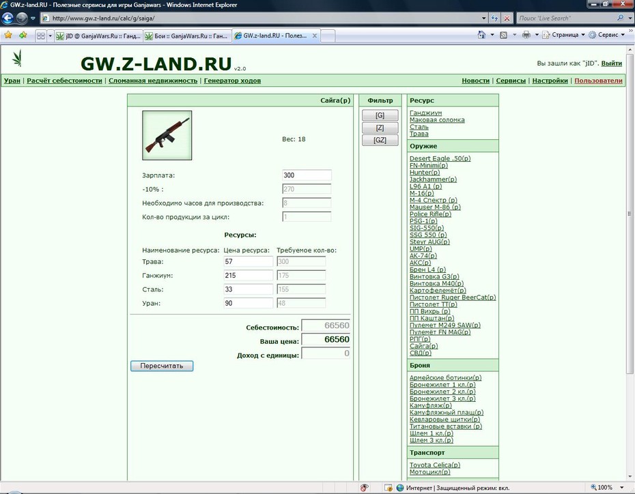
Task: Click the Add to Favorites icon
Action: pos(23,35)
